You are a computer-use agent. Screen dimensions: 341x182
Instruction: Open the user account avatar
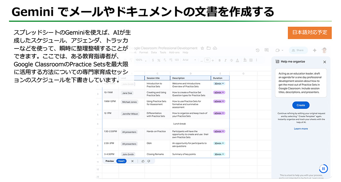[324, 50]
